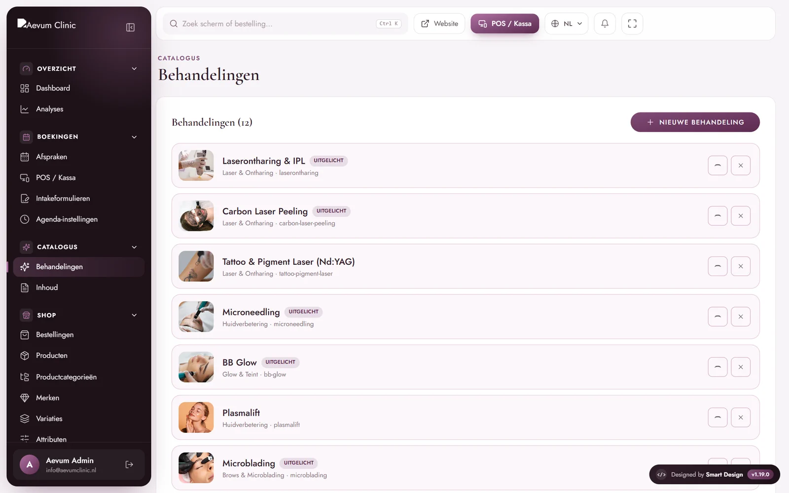Screen dimensions: 789x493
Task: Select Inhoud under Catalogus
Action: 79,287
